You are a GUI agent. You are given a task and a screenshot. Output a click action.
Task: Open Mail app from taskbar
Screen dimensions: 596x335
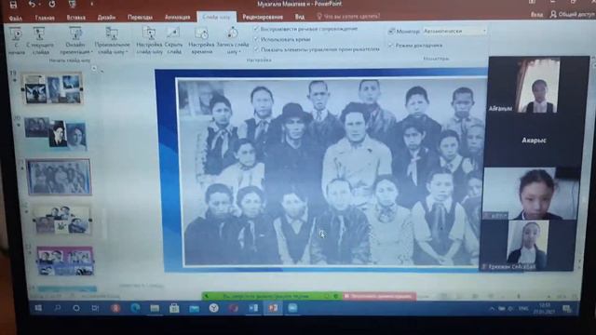point(194,308)
